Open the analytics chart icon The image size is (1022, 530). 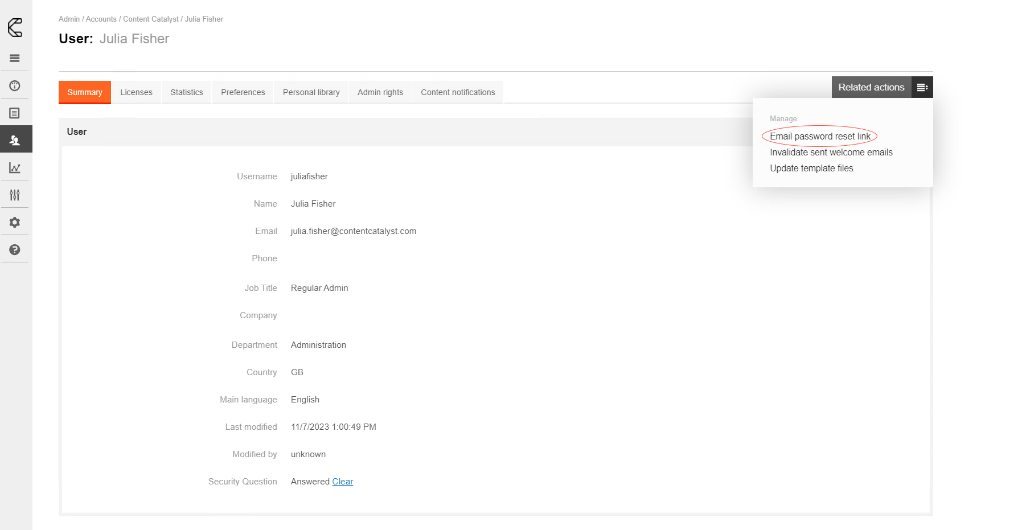(15, 168)
